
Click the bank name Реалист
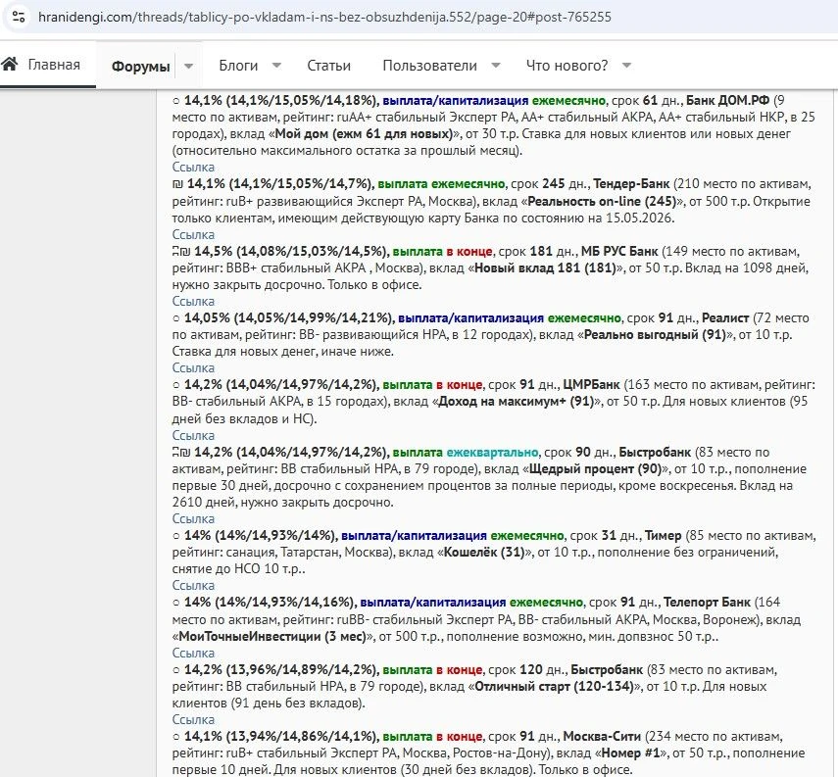click(725, 318)
